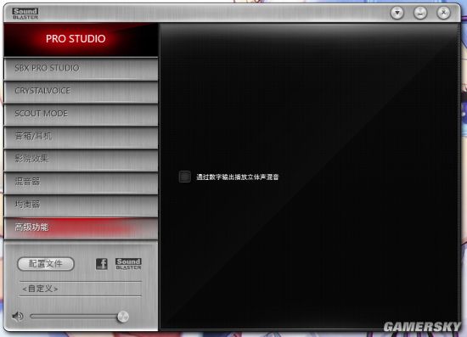Enable stereo mix playback via digital output checkbox
Image resolution: width=467 pixels, height=337 pixels.
[x=184, y=177]
